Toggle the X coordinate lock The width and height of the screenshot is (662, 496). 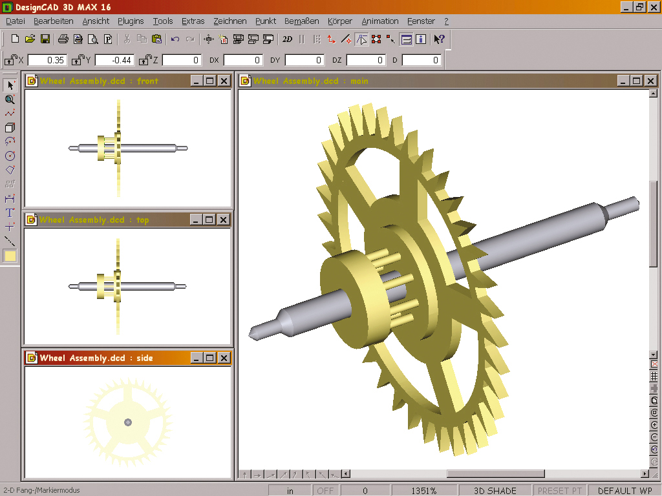(x=11, y=60)
